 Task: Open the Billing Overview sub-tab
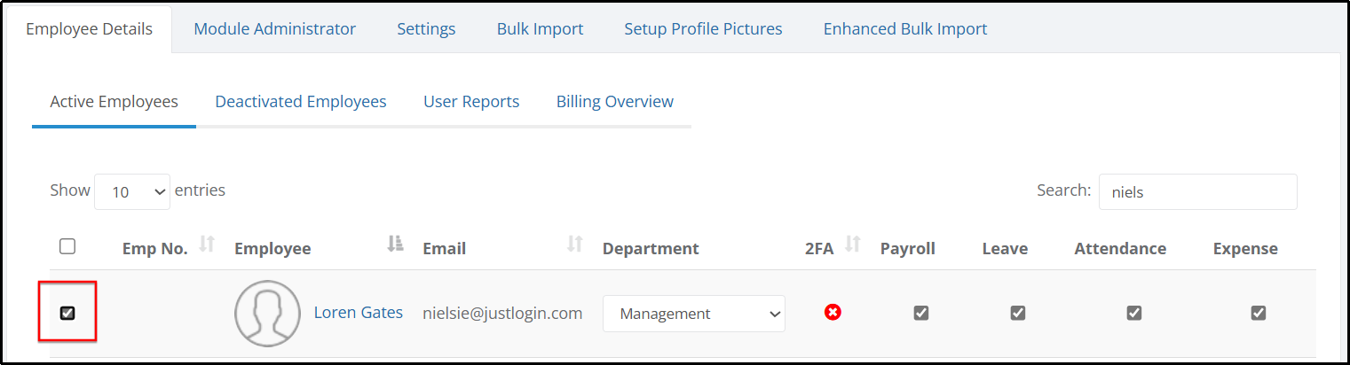point(615,102)
